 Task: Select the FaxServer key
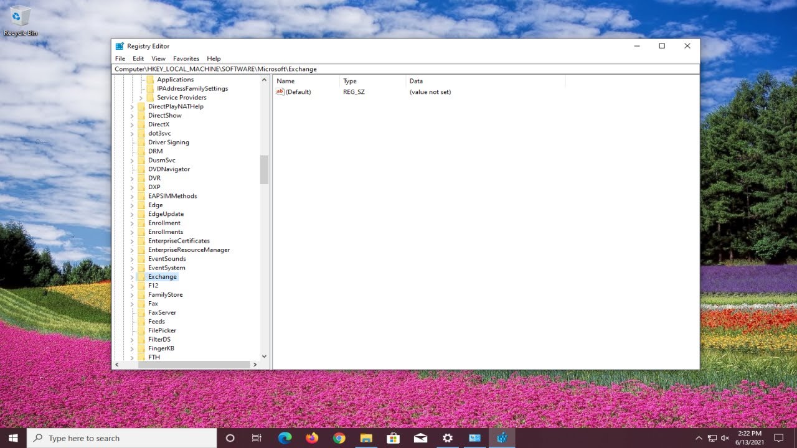pyautogui.click(x=162, y=312)
